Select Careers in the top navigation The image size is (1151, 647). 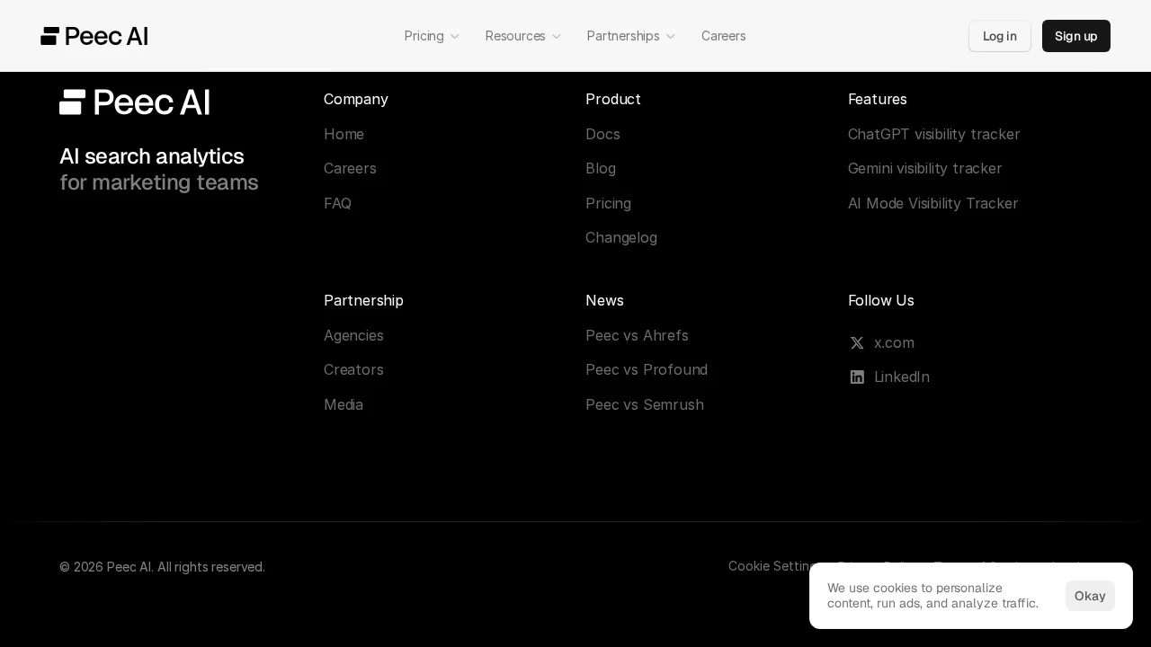(x=723, y=36)
